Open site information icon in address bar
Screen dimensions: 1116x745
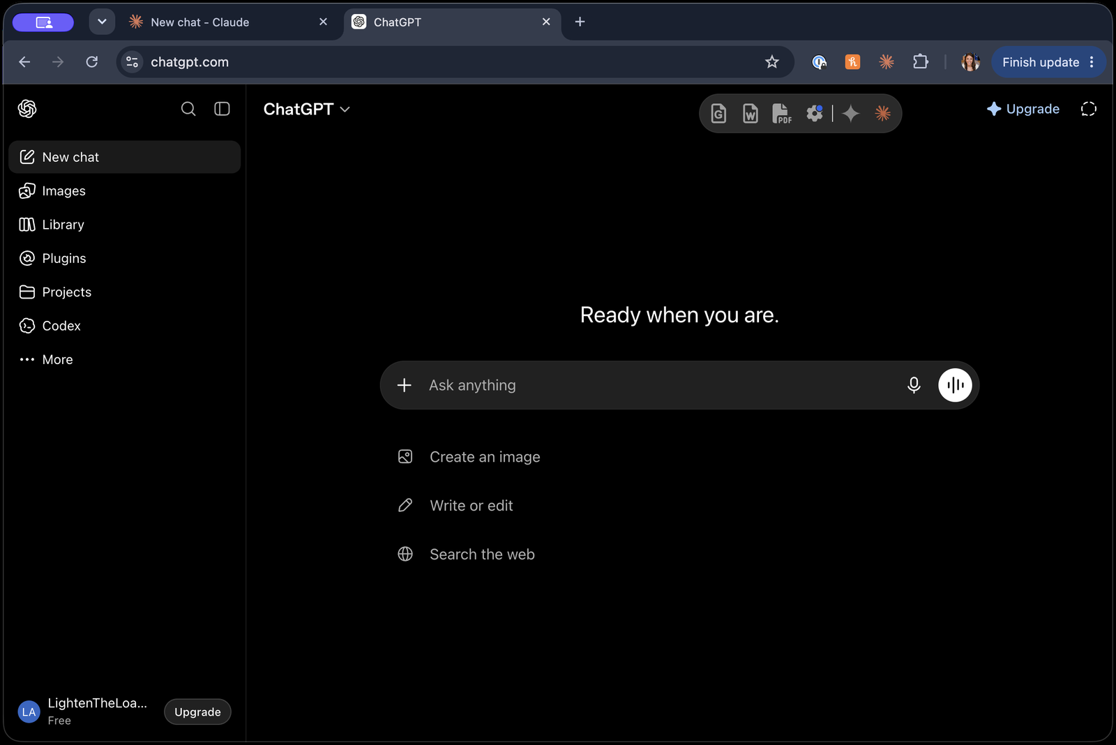132,62
